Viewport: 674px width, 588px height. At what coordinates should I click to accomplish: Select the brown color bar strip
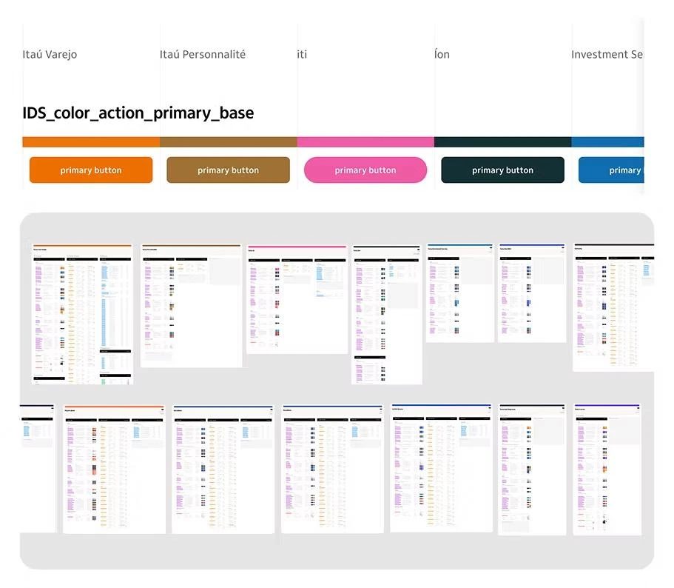click(x=229, y=142)
